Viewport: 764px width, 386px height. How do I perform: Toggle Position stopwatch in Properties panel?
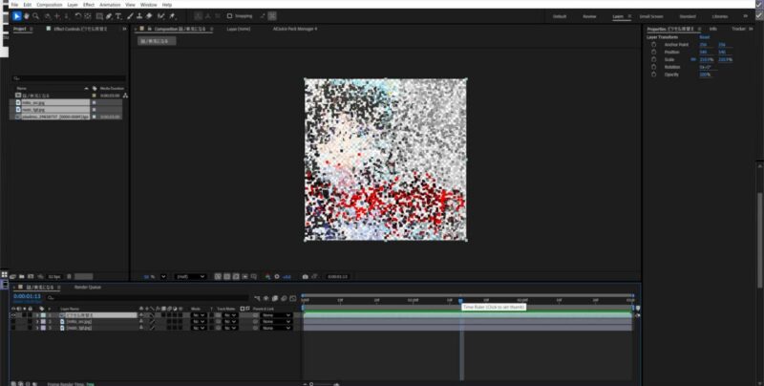tap(654, 53)
